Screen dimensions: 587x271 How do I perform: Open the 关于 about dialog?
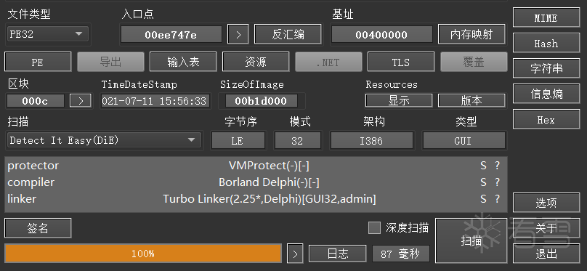tap(546, 228)
